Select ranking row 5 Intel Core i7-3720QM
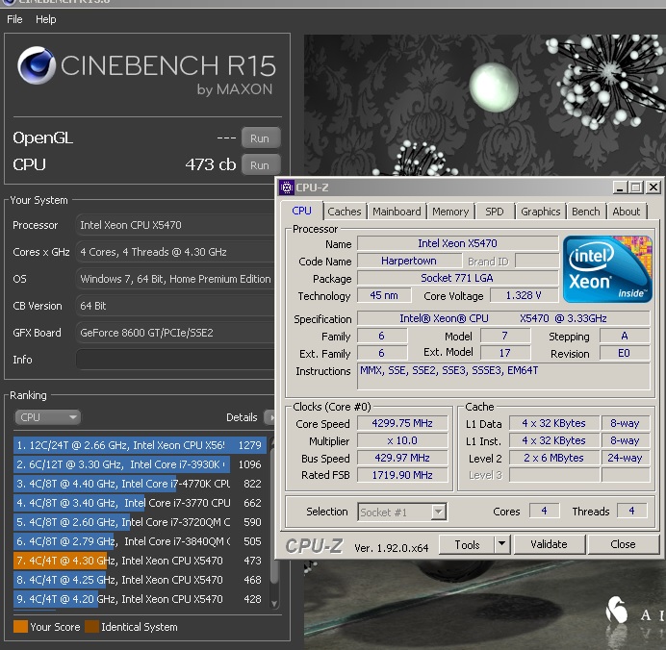 [x=140, y=522]
